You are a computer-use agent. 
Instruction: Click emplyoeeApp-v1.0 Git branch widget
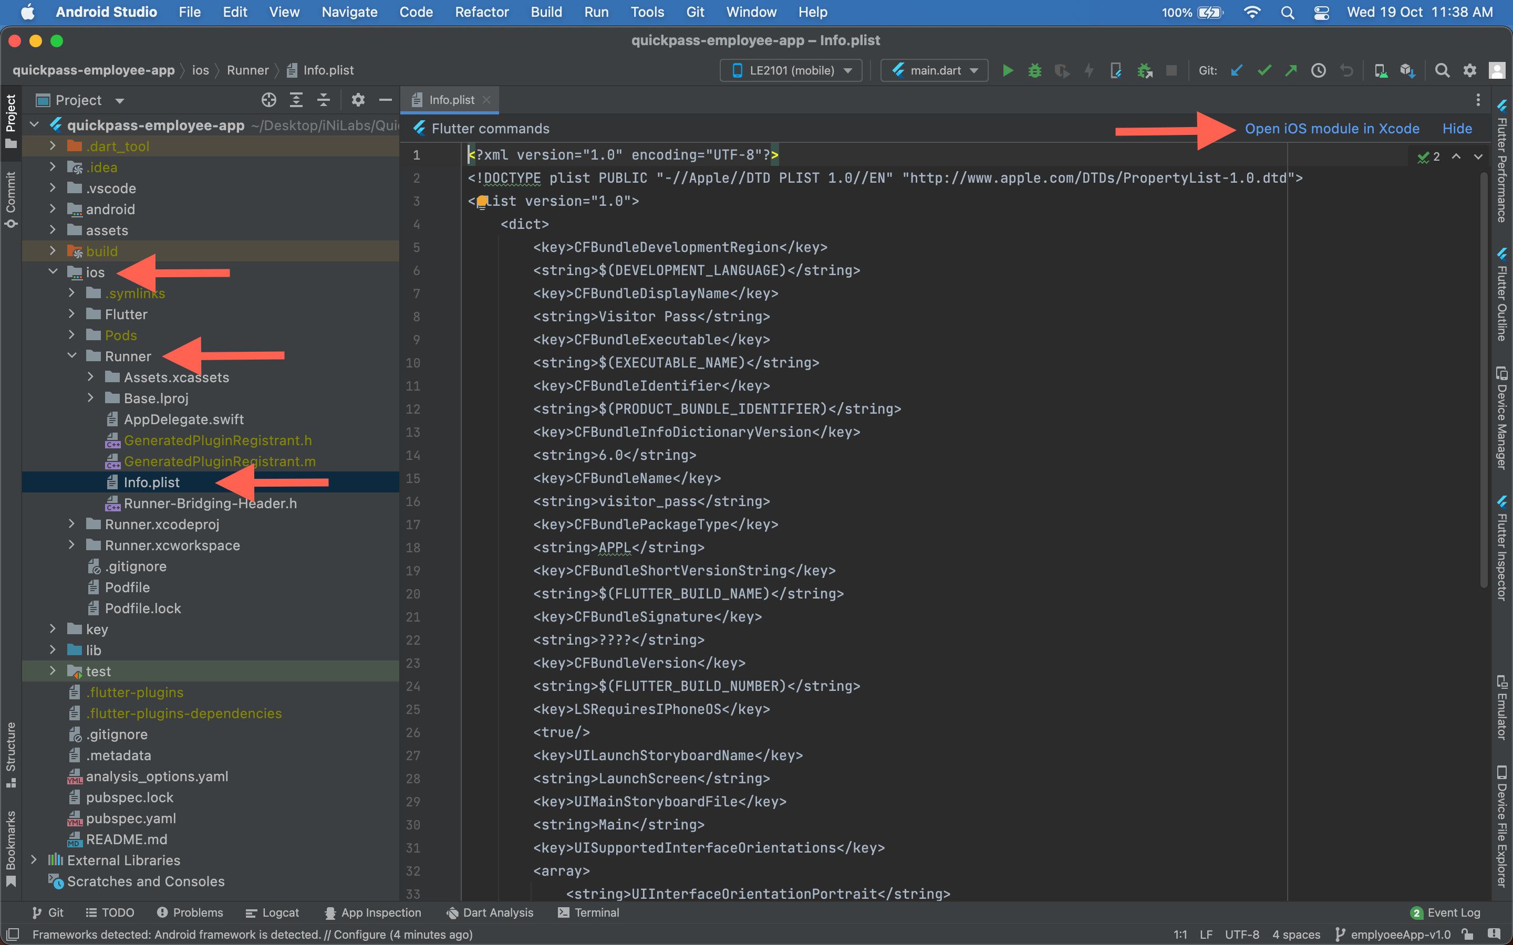[1393, 934]
